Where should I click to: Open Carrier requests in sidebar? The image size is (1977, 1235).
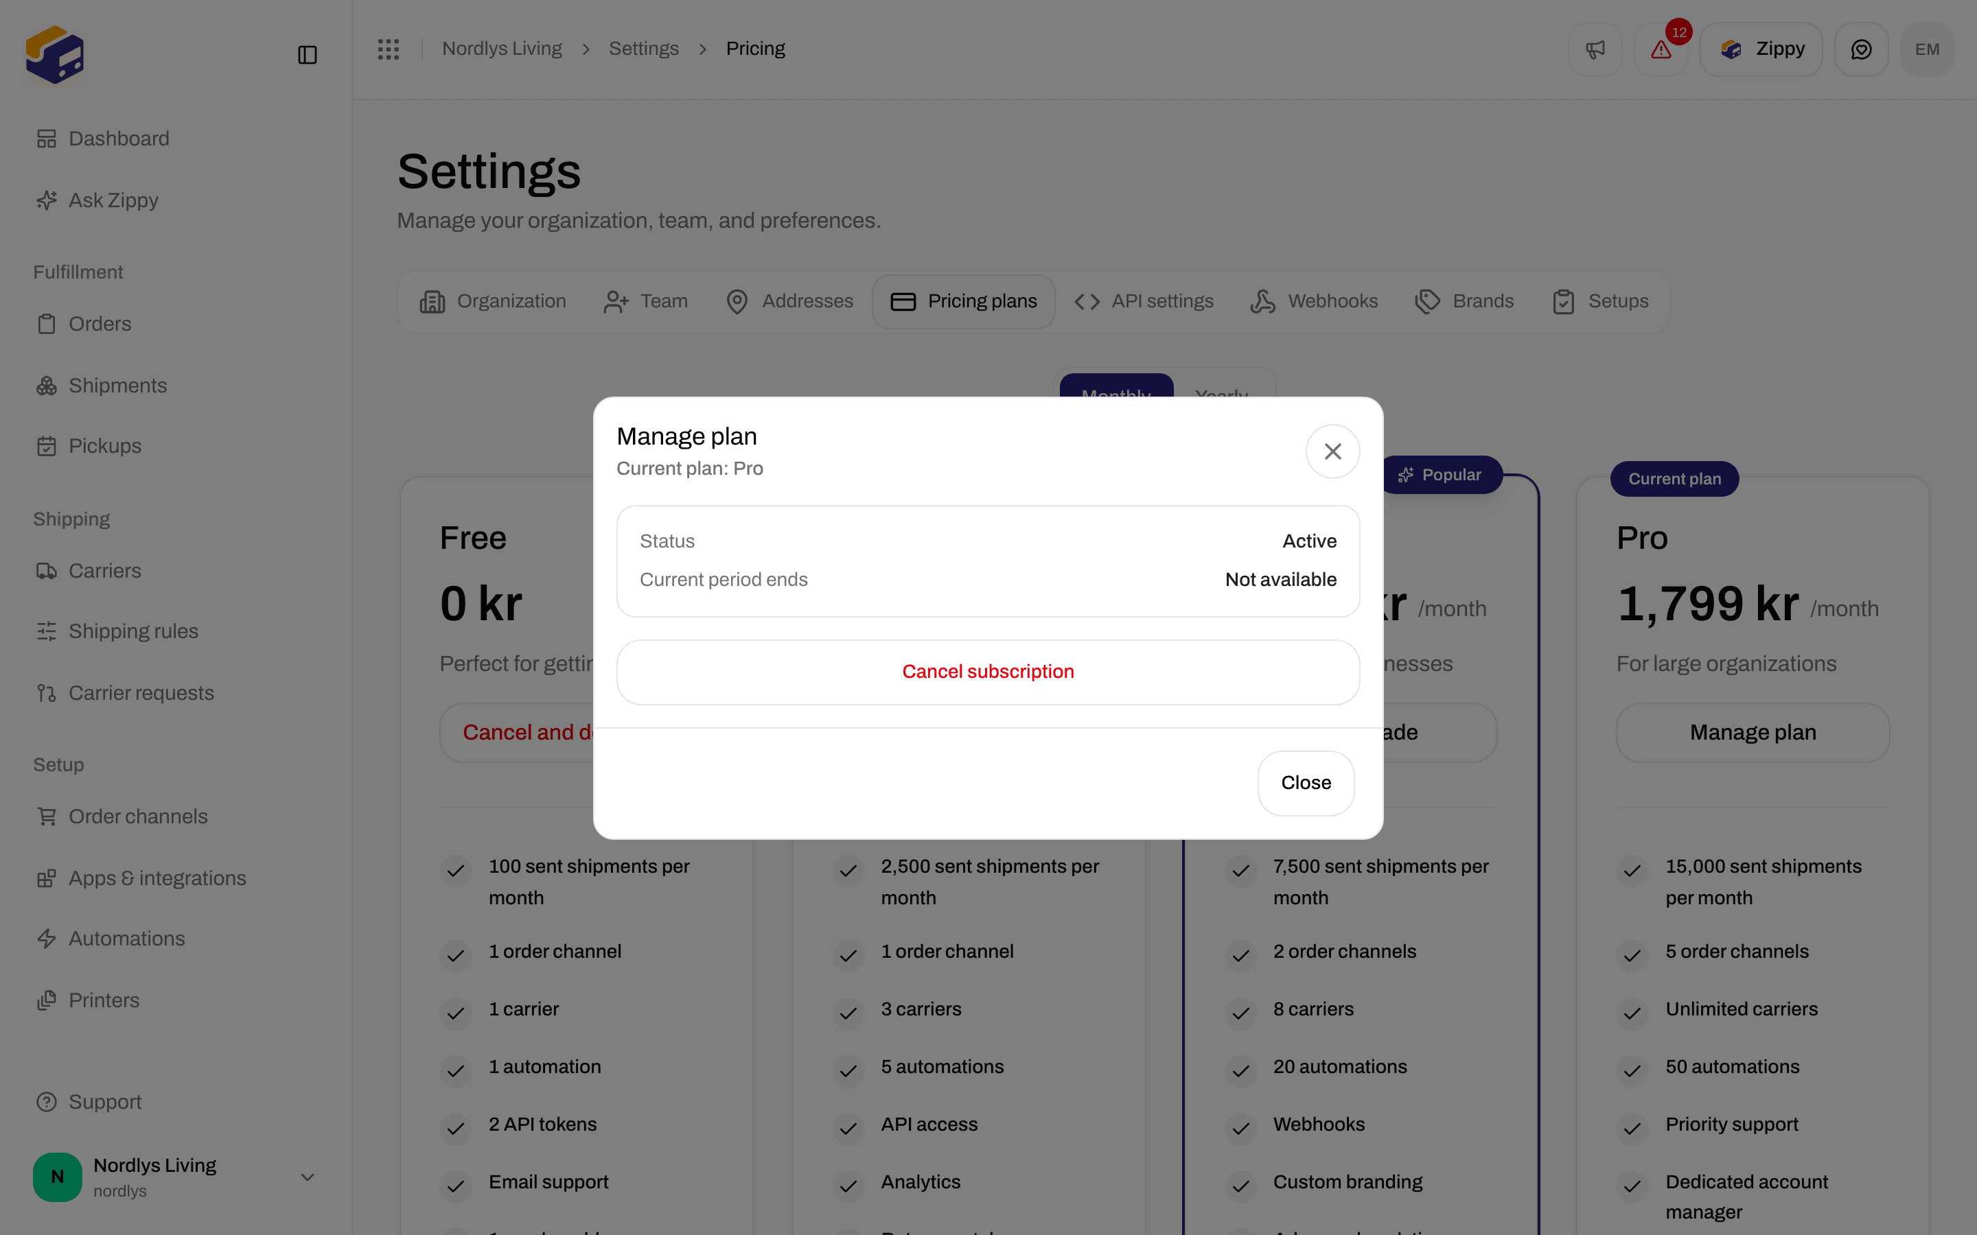(x=175, y=694)
